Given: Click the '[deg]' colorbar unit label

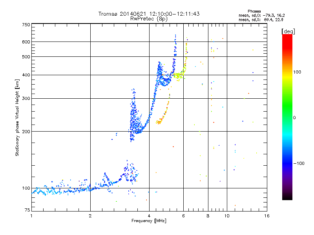Looking at the screenshot, I should (288, 31).
